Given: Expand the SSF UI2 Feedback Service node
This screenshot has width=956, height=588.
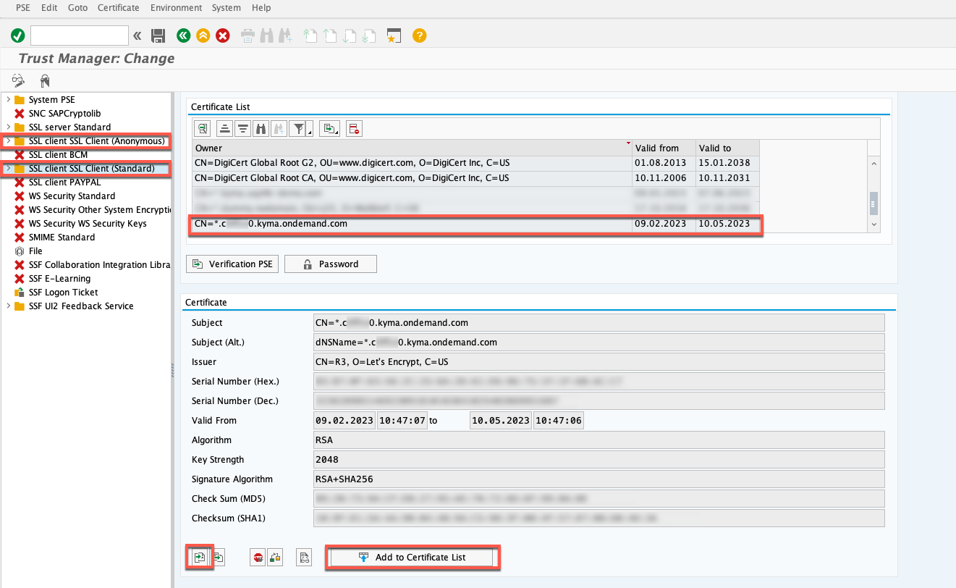Looking at the screenshot, I should coord(8,306).
